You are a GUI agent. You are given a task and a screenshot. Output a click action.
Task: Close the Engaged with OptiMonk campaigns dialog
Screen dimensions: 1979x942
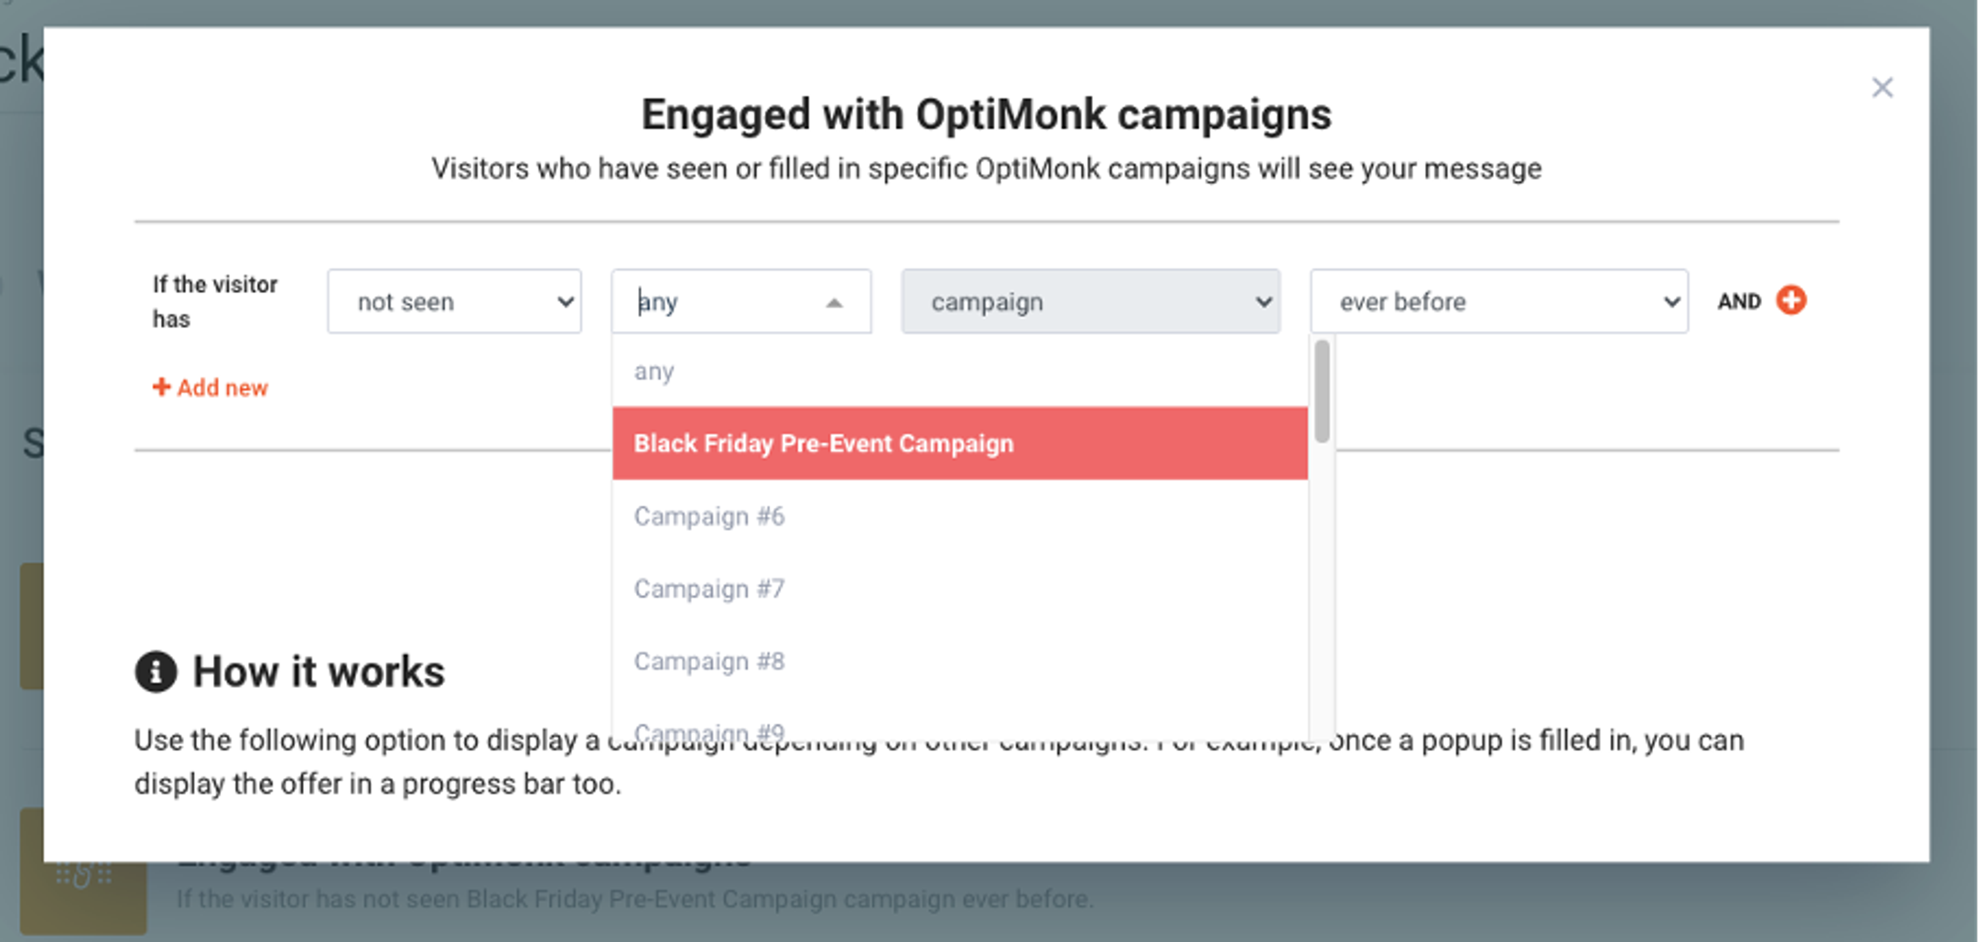pos(1882,88)
